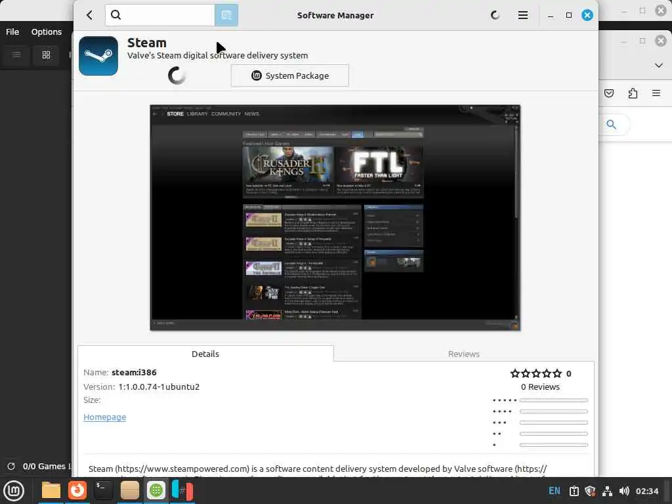Click the package name 'steam:i386'

tap(134, 373)
